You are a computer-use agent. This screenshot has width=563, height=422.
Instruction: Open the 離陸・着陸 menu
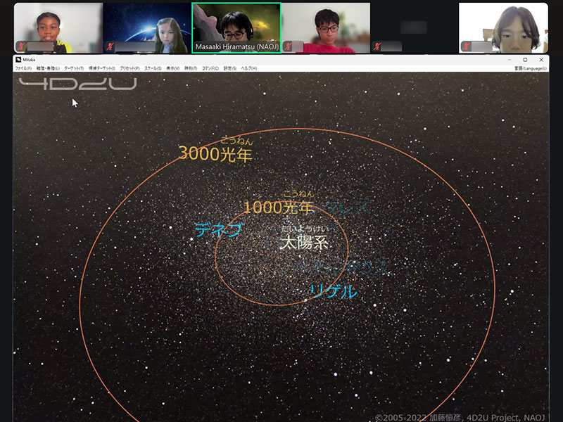[x=49, y=68]
